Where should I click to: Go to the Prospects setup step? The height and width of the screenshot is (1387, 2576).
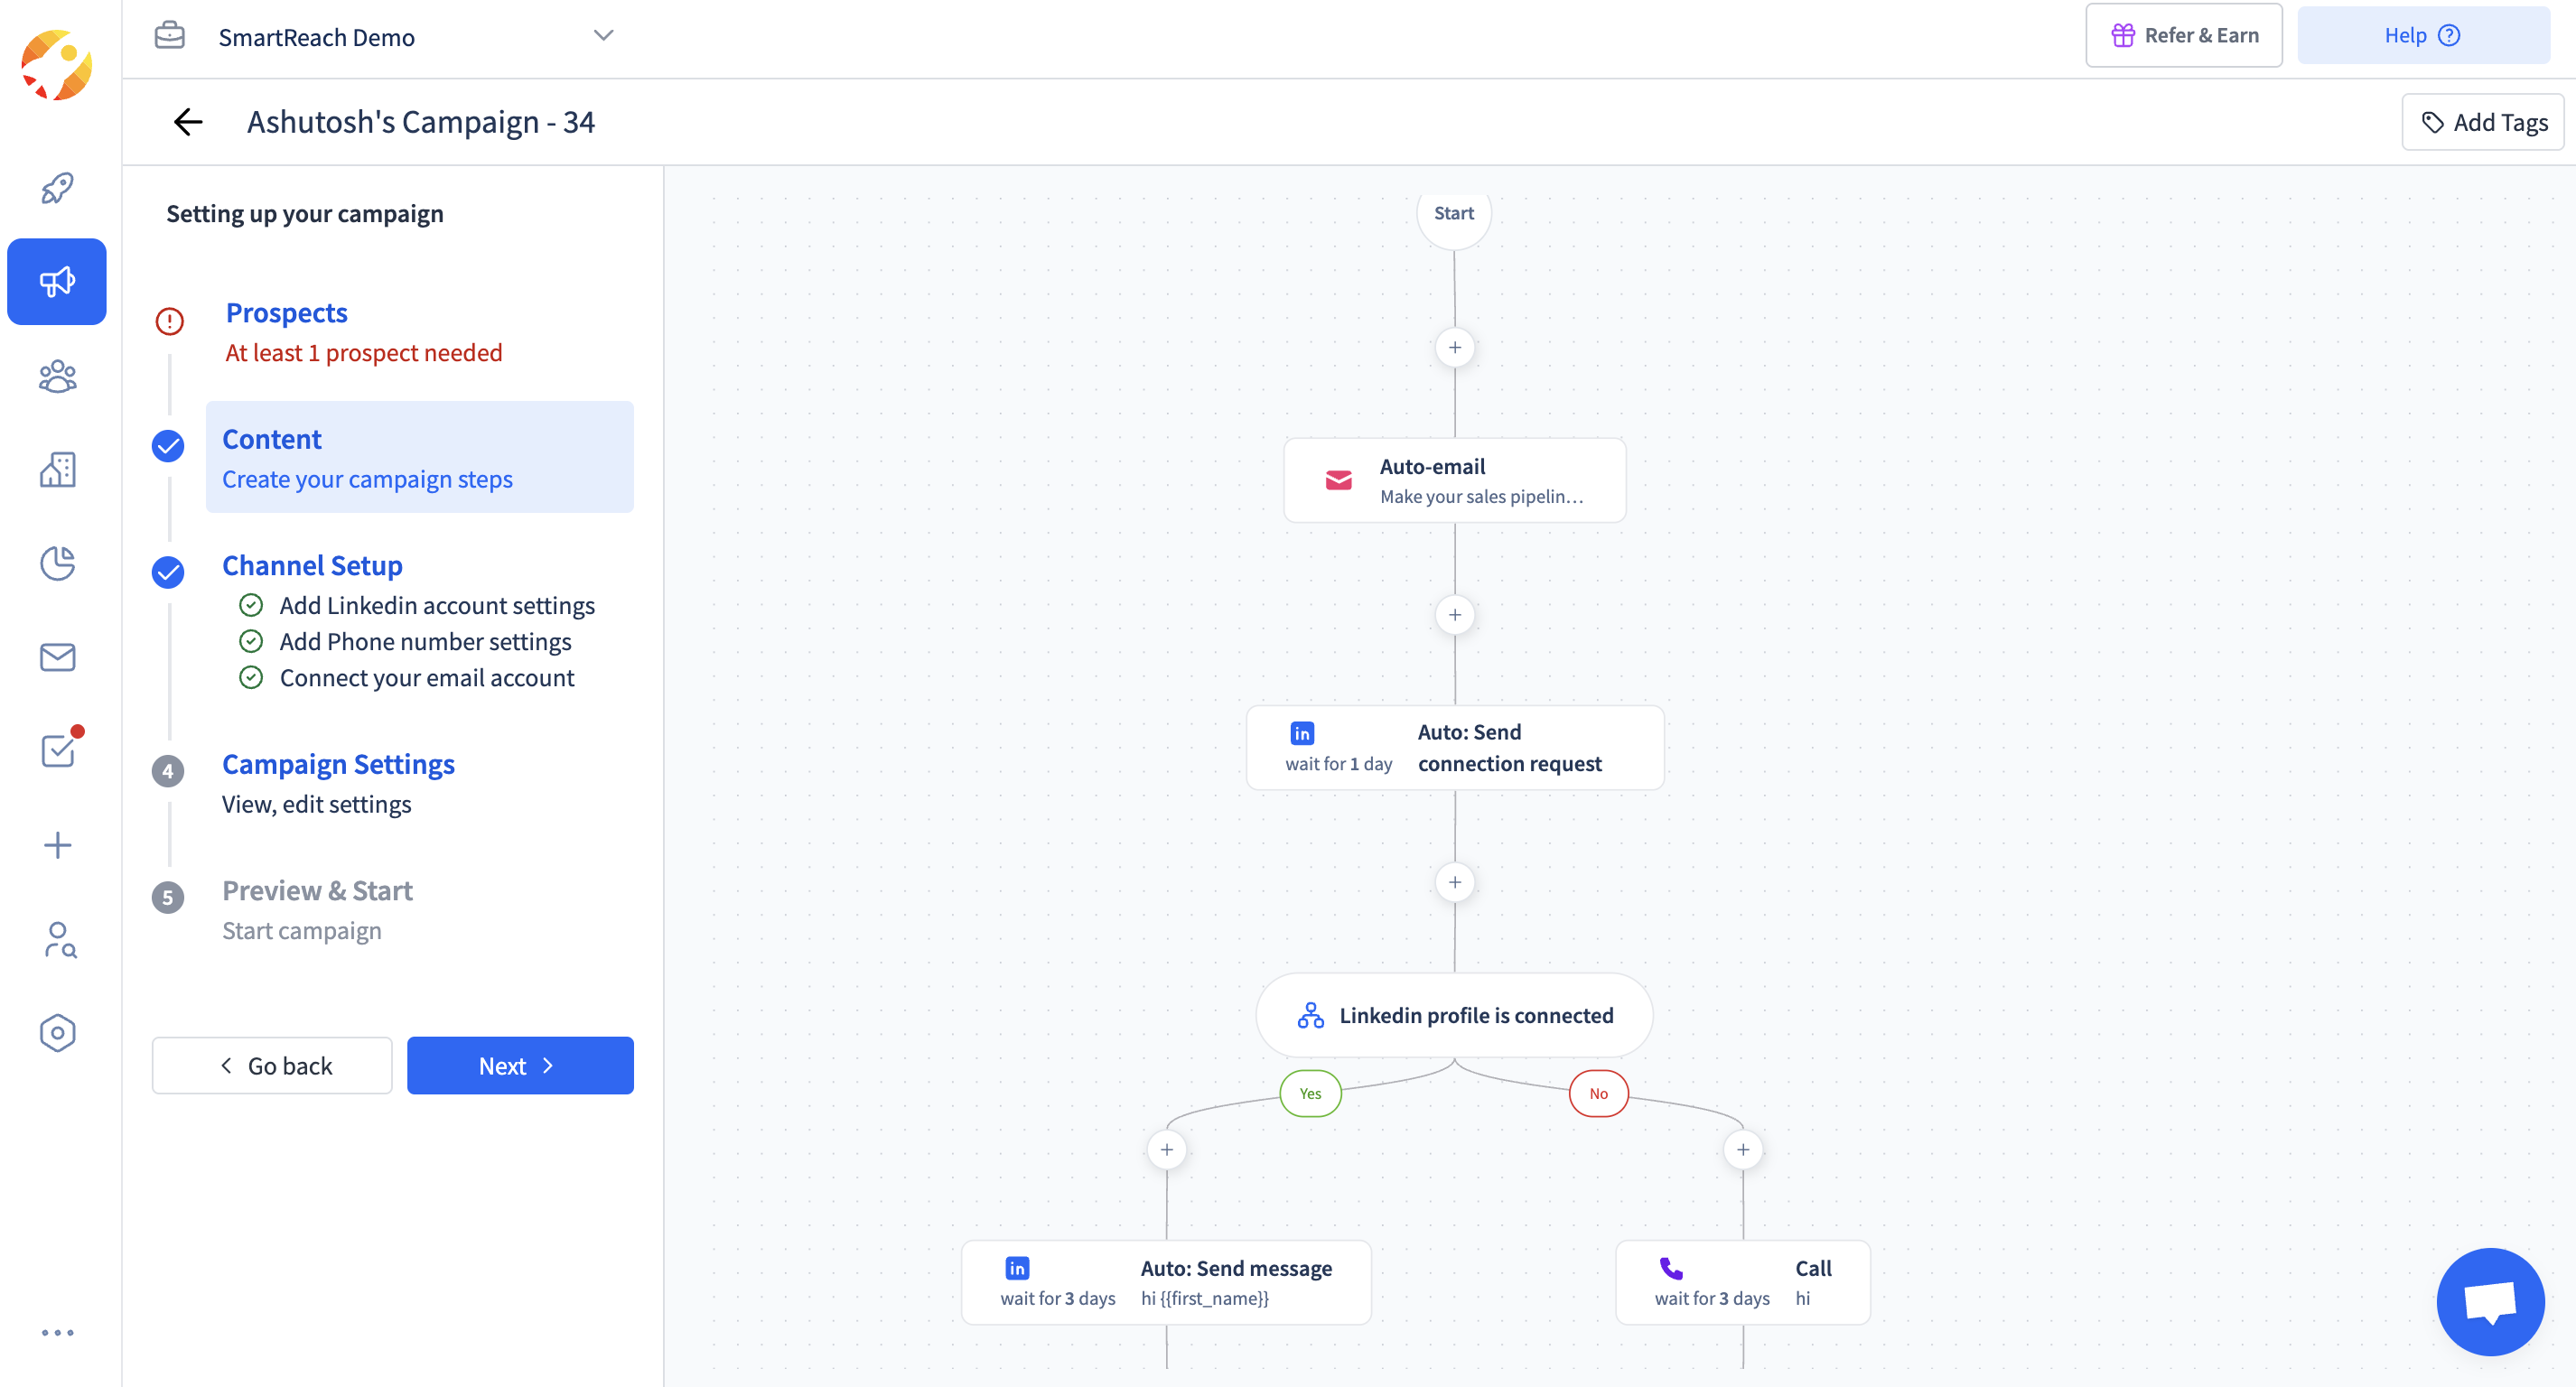point(286,313)
